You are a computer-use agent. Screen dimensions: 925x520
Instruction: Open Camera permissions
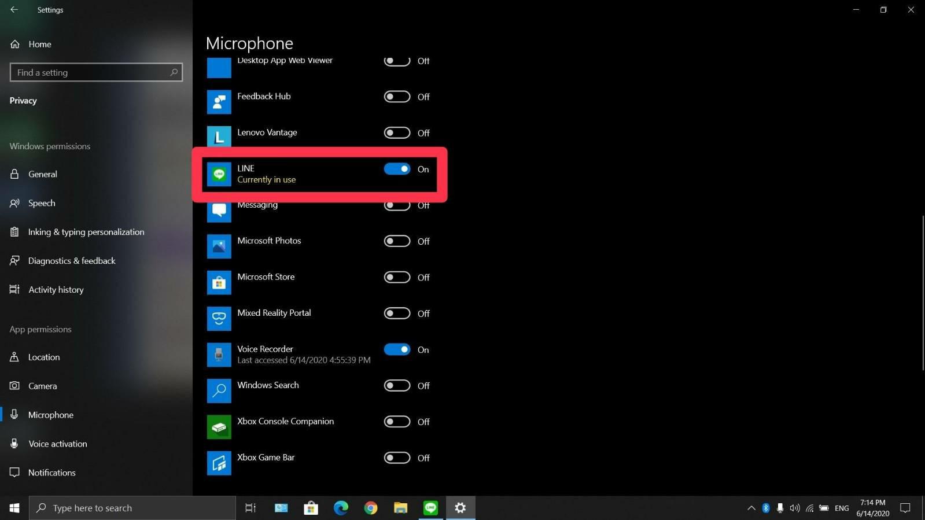(96, 386)
